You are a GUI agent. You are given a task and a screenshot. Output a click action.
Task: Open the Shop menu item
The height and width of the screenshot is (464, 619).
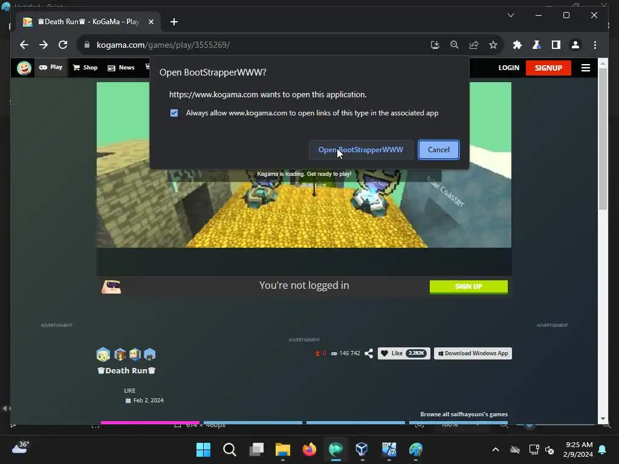(85, 68)
